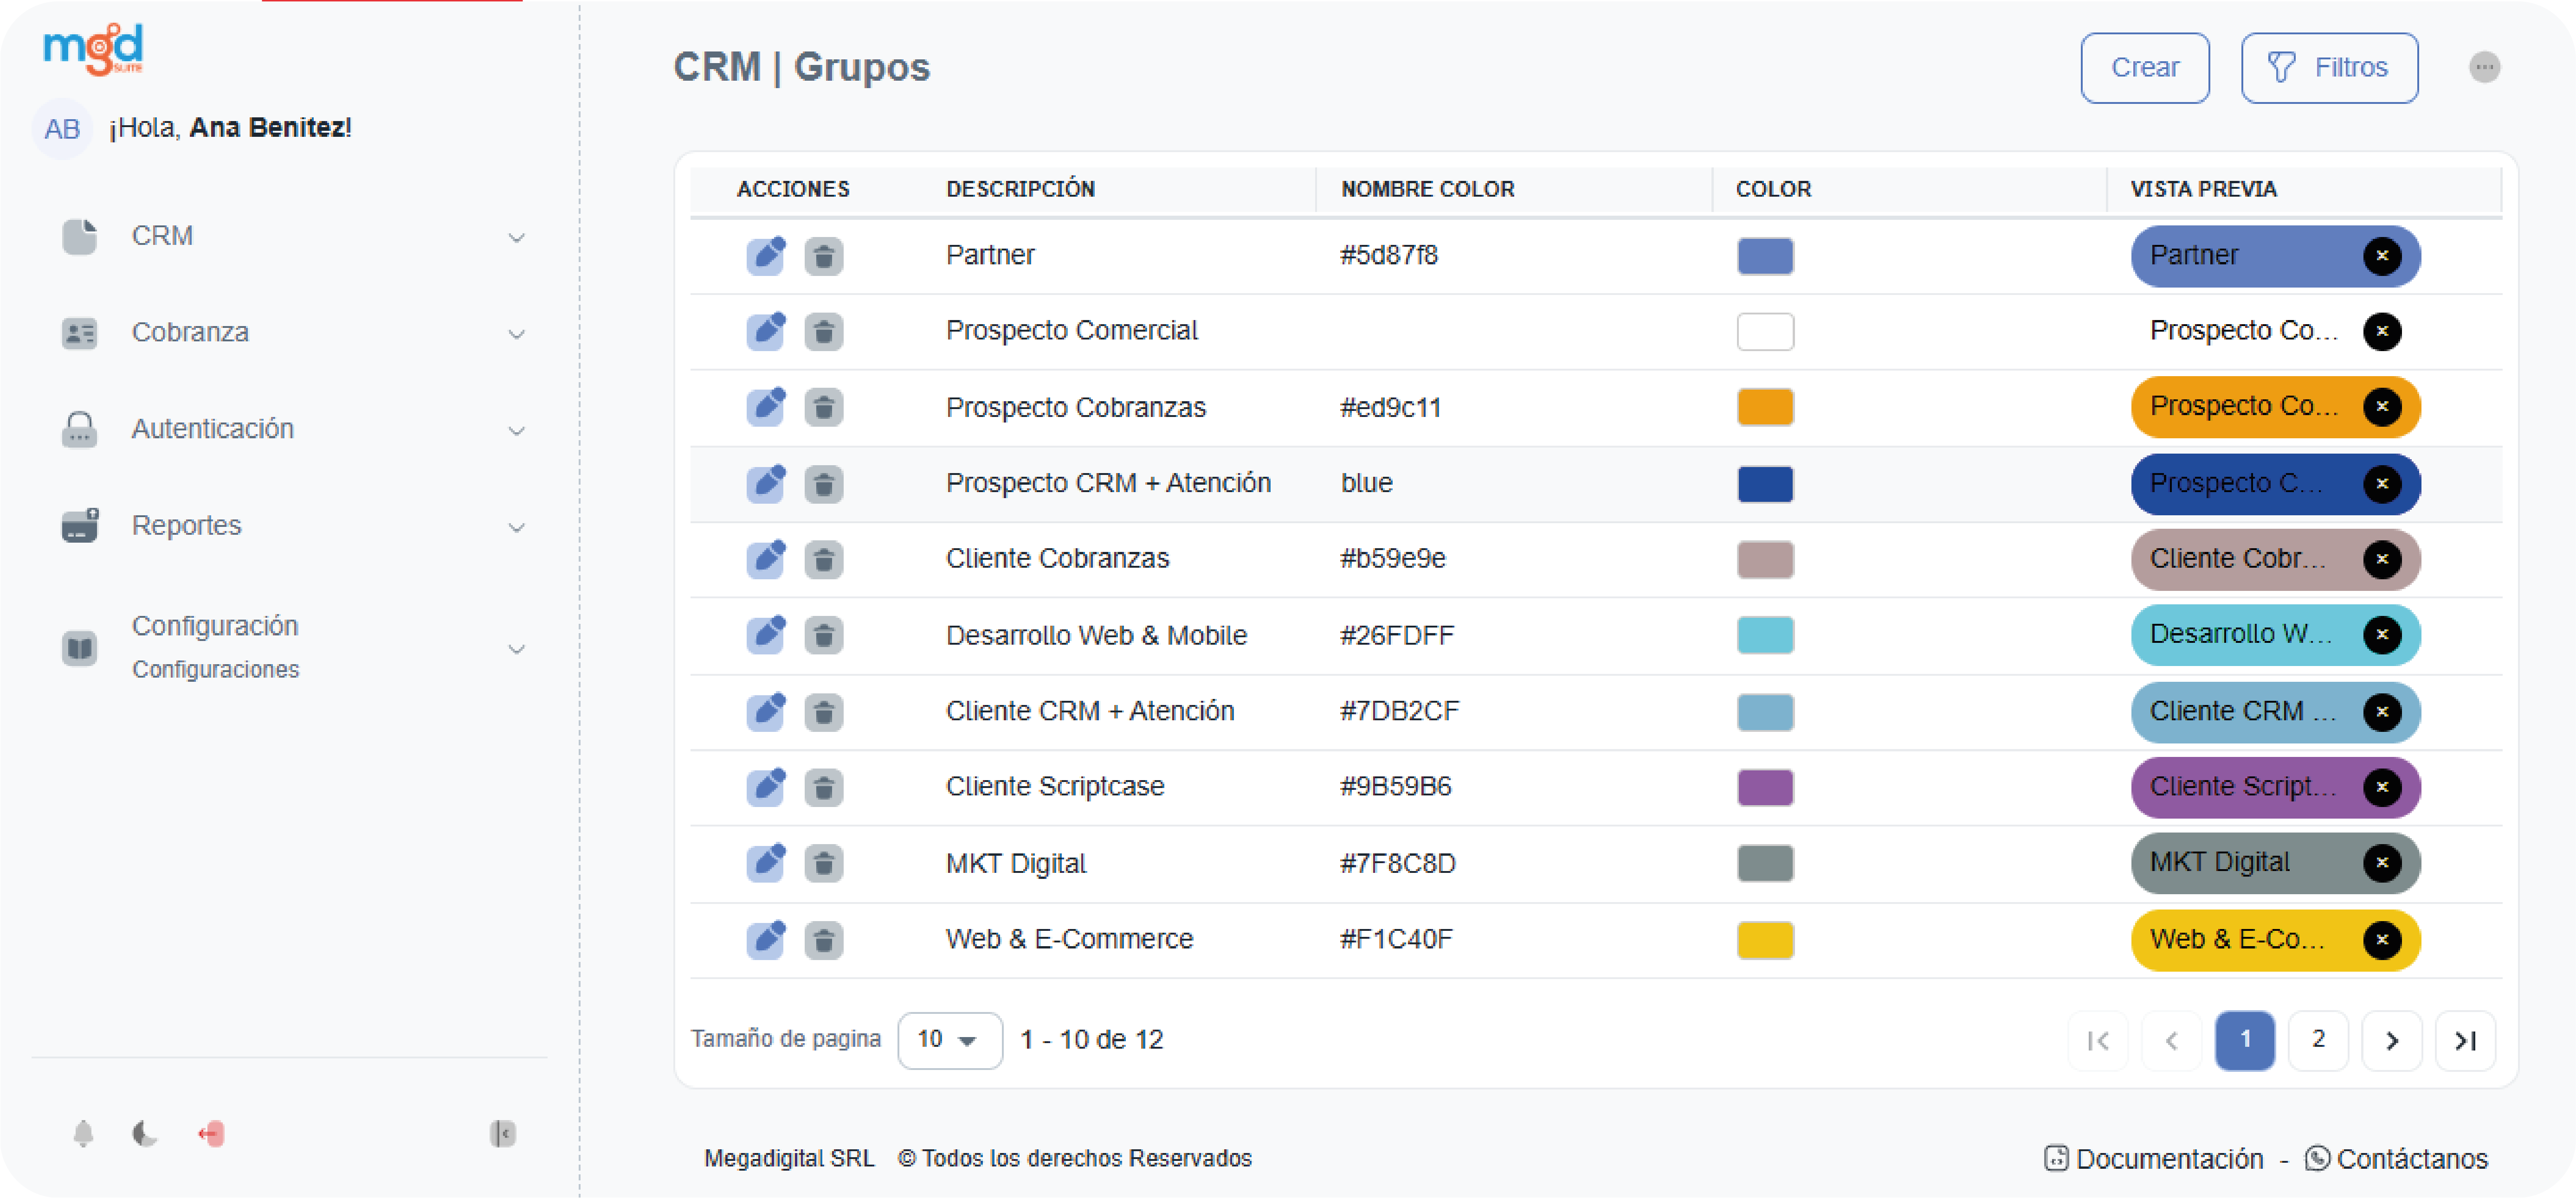Open the Filtros panel

tap(2329, 68)
